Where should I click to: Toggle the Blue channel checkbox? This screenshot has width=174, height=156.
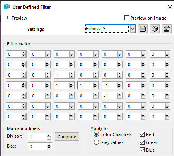(142, 150)
